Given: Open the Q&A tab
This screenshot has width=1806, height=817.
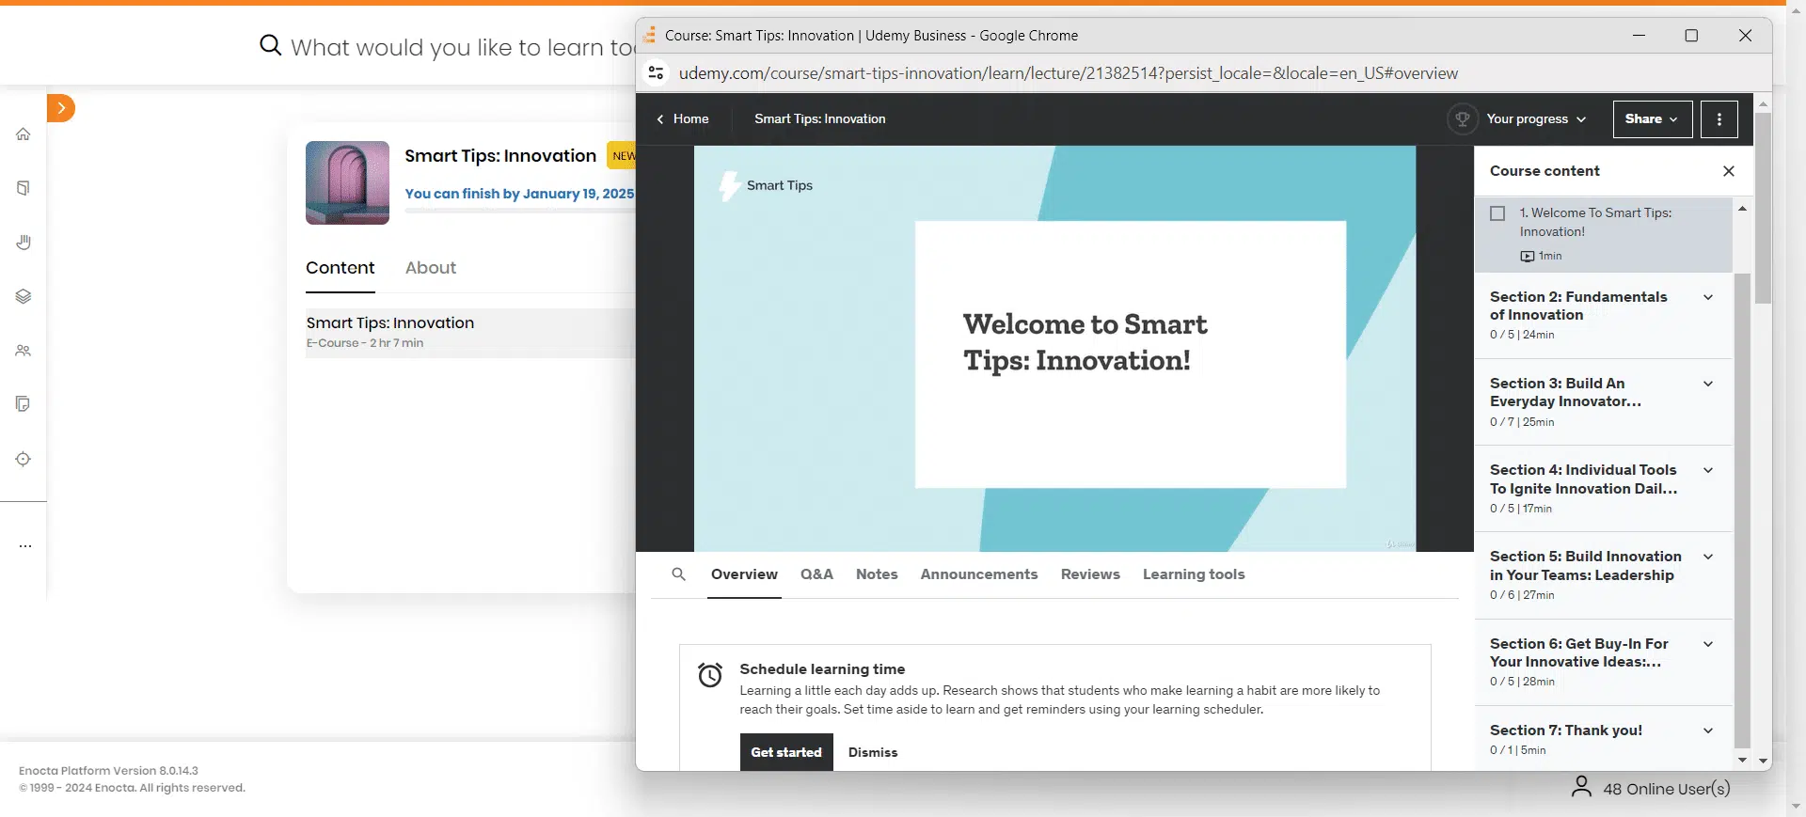Looking at the screenshot, I should tap(816, 574).
